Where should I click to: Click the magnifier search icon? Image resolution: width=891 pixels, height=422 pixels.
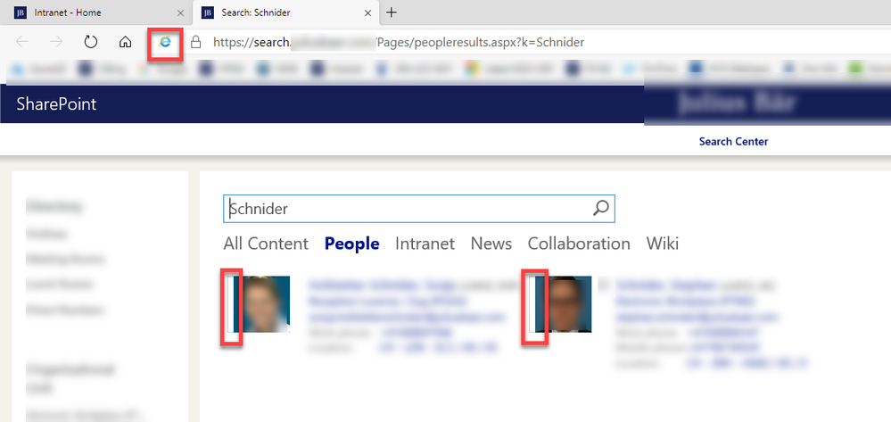pyautogui.click(x=600, y=208)
